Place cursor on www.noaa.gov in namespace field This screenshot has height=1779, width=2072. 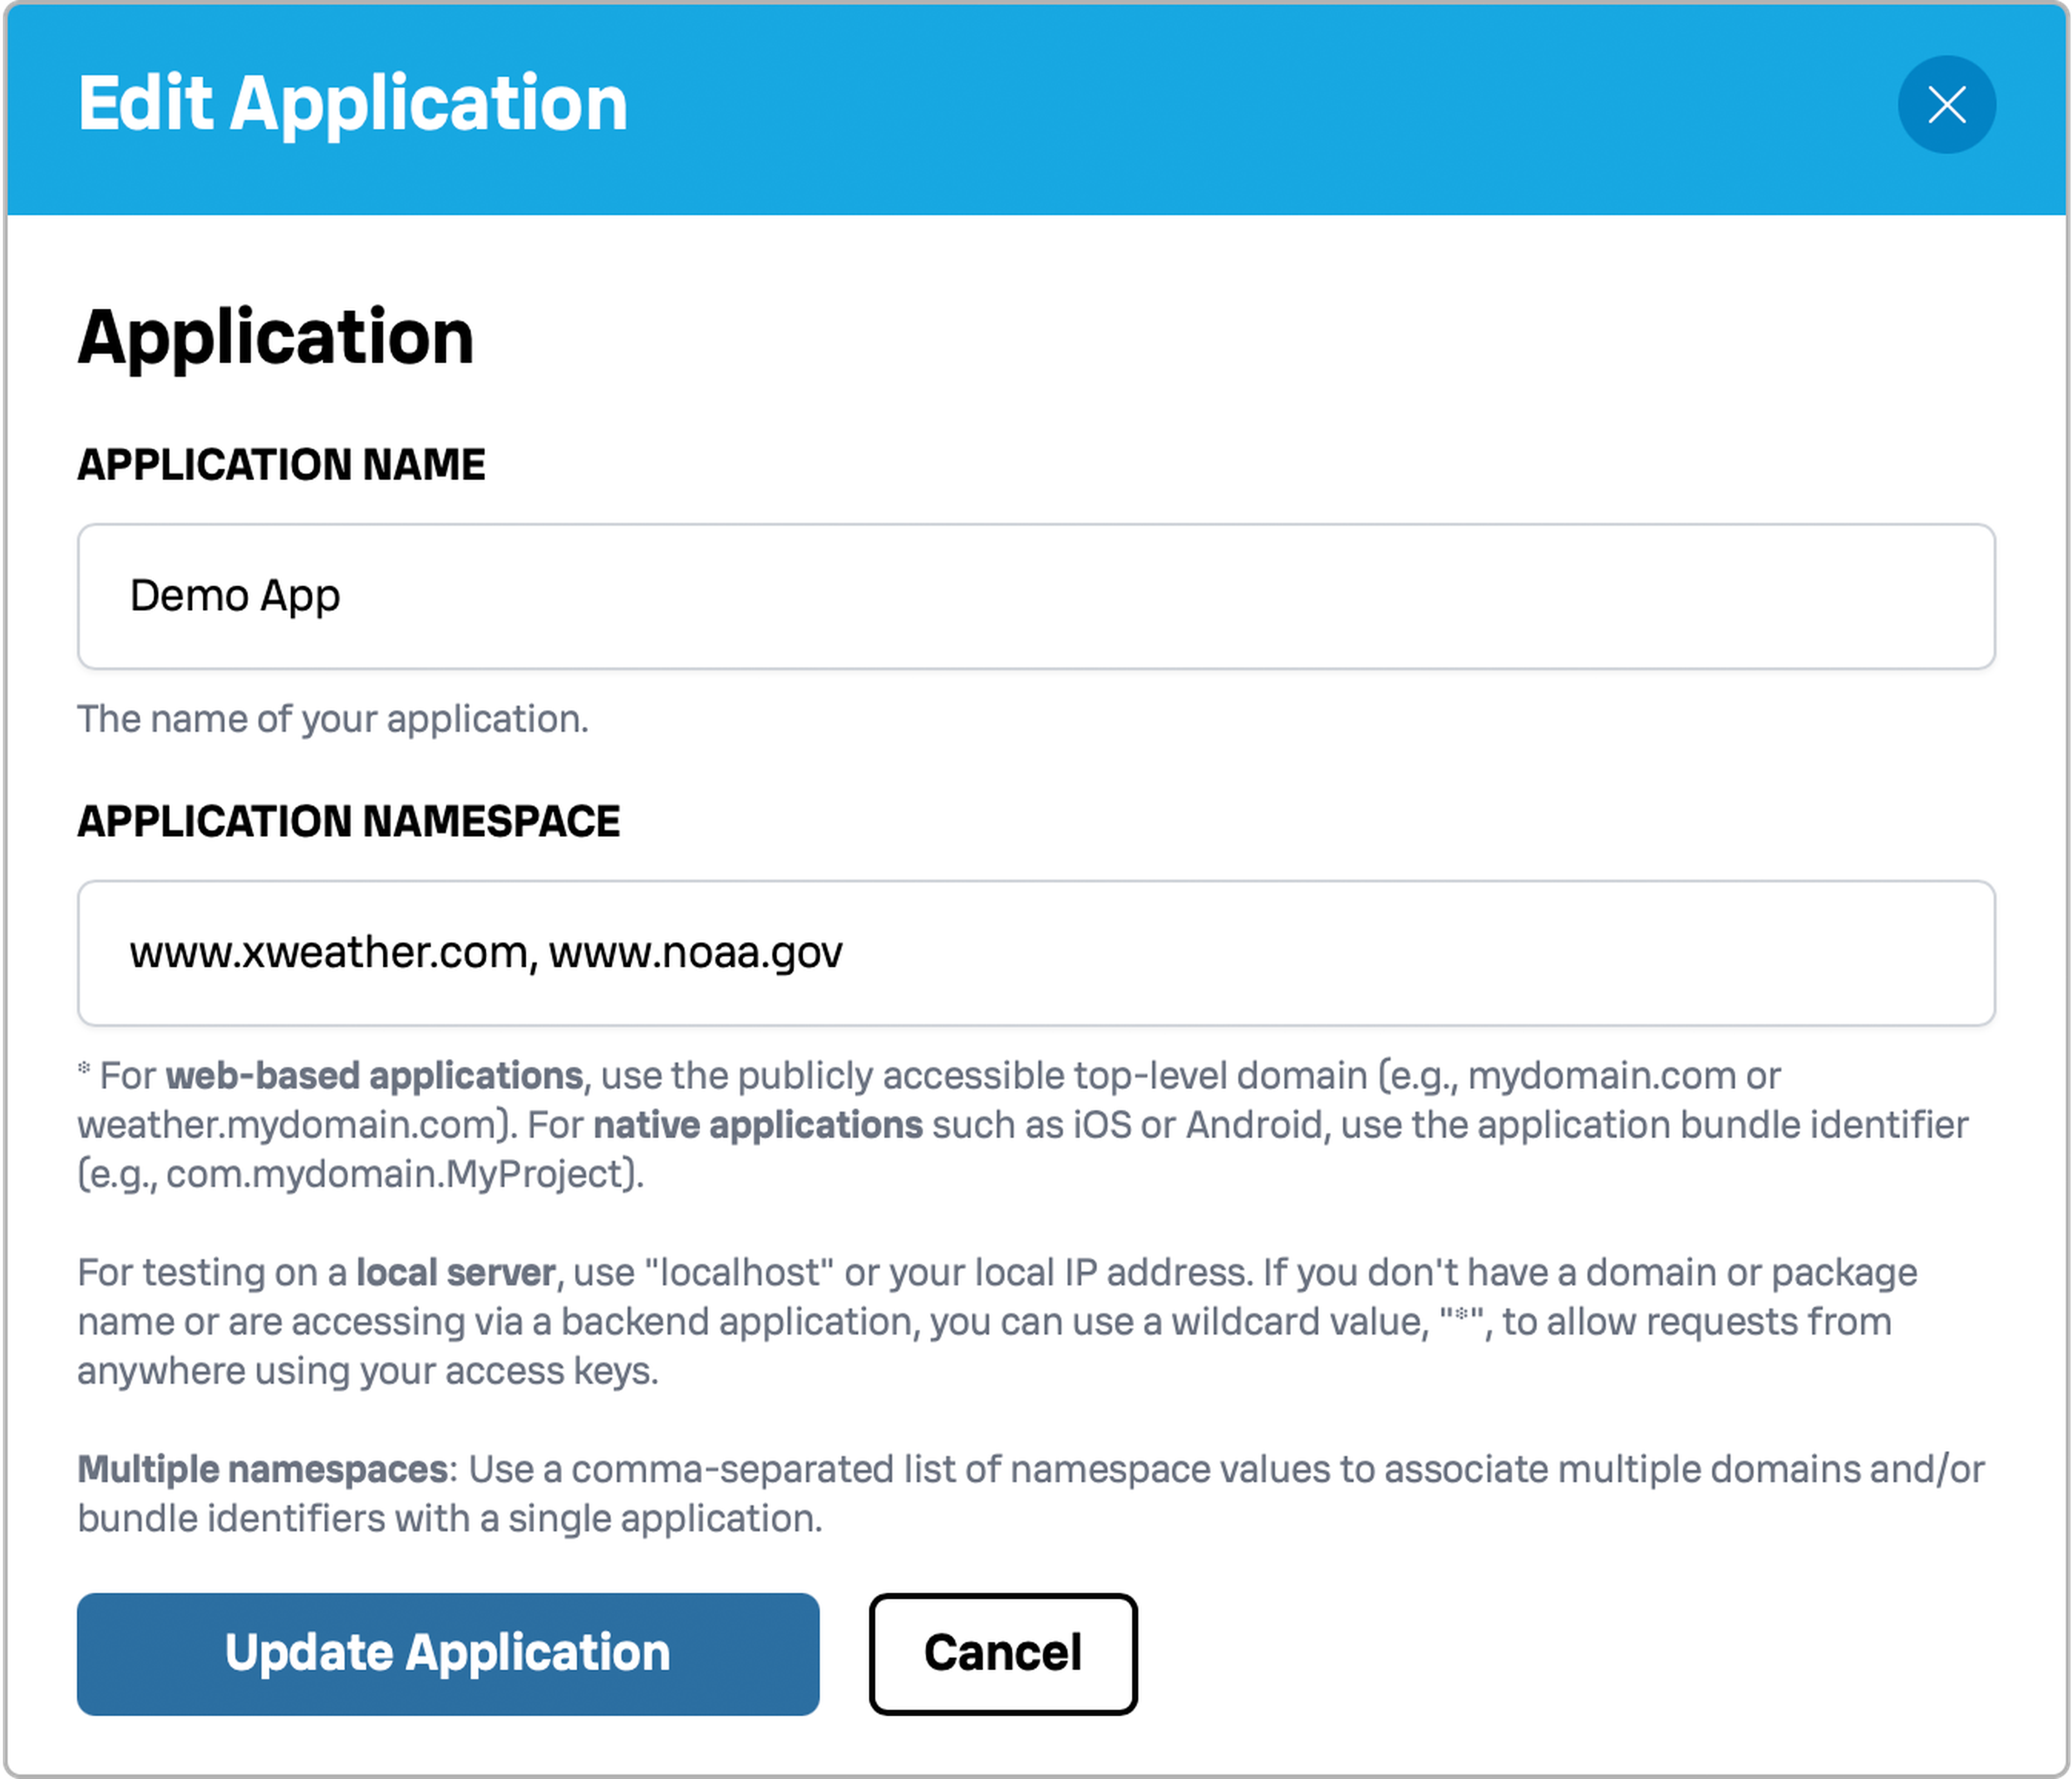coord(695,953)
